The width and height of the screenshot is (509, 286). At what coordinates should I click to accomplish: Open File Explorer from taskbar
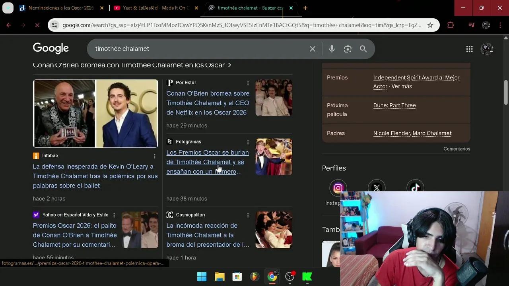pos(220,276)
